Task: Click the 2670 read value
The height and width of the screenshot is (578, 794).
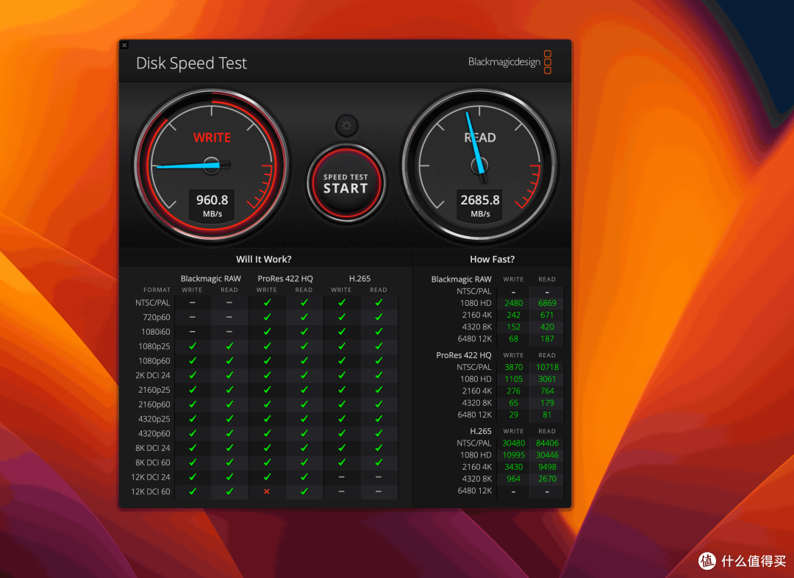Action: pos(547,479)
